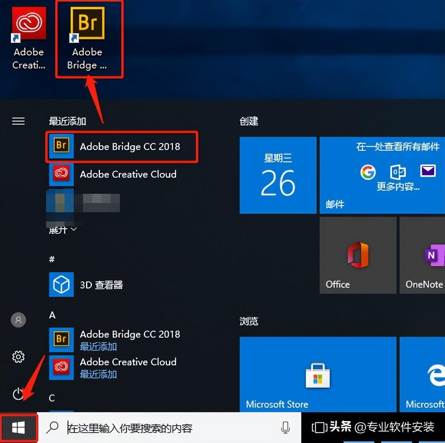Click the C section letter header

tap(52, 398)
